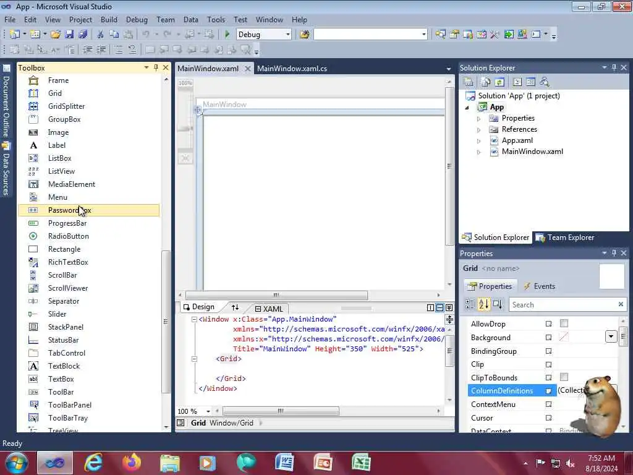
Task: Select the TextBox control in Toolbox
Action: (89, 379)
